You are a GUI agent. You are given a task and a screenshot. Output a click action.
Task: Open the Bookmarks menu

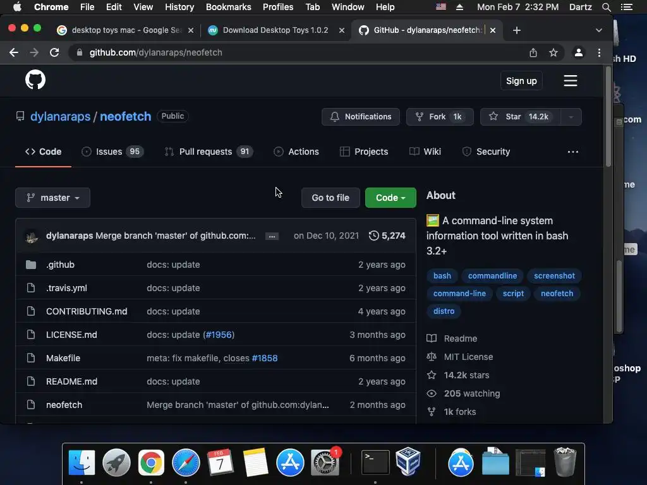tap(228, 7)
